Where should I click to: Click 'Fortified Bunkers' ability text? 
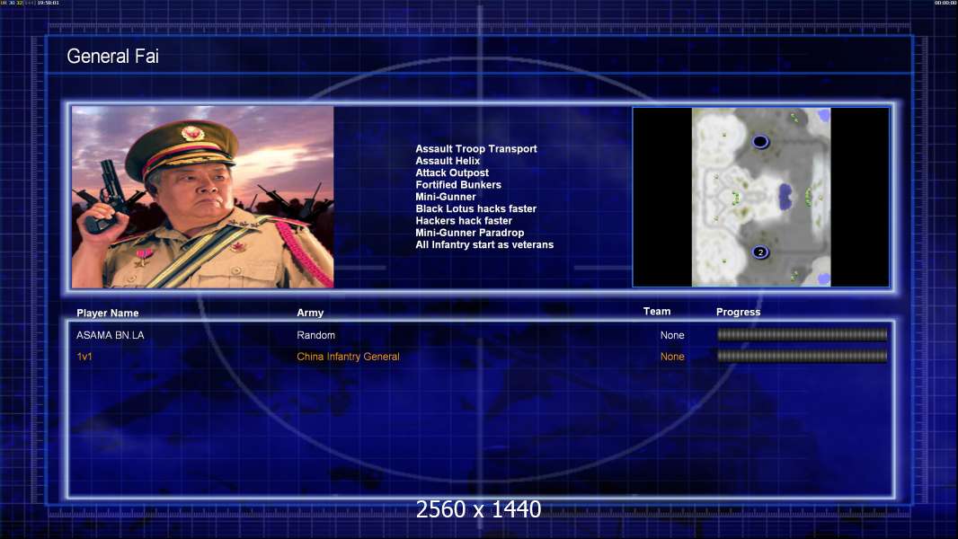pos(458,184)
